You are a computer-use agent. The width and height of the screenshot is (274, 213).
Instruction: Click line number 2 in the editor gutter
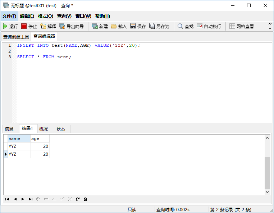coord(10,51)
